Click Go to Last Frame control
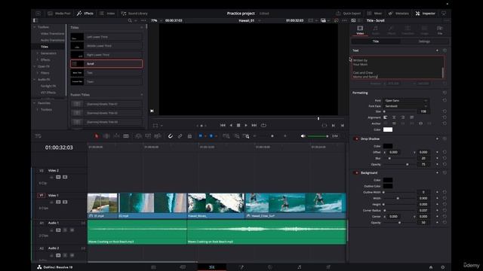The image size is (483, 271). 254,126
